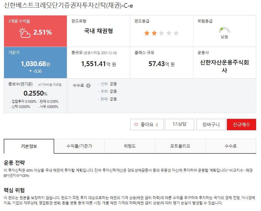
Task: Click the fee help question-mark icon
Action: pyautogui.click(x=88, y=86)
